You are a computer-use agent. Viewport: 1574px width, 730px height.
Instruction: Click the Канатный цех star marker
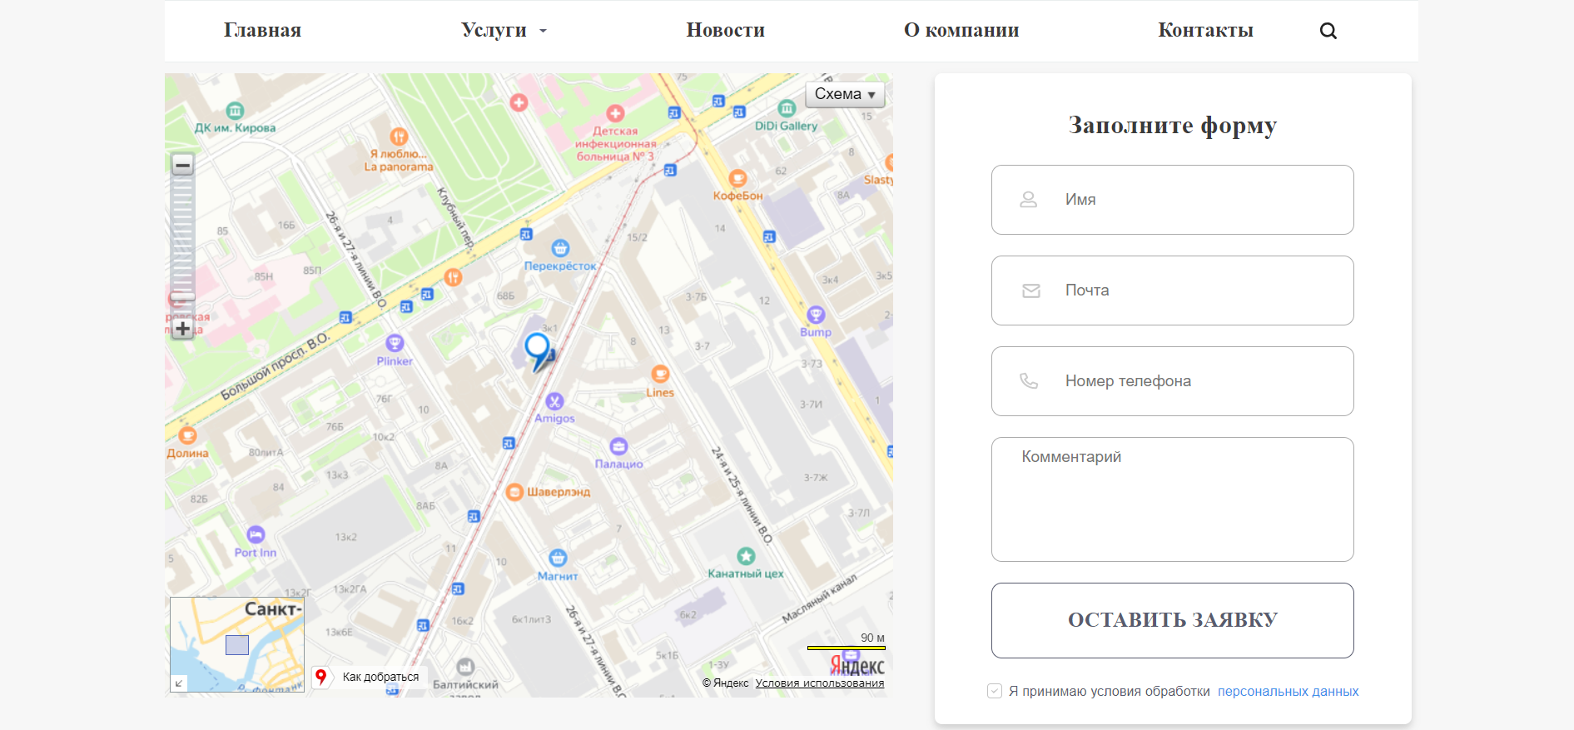tap(746, 555)
